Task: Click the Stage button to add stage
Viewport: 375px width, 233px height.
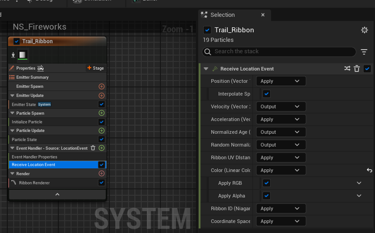Action: tap(96, 68)
